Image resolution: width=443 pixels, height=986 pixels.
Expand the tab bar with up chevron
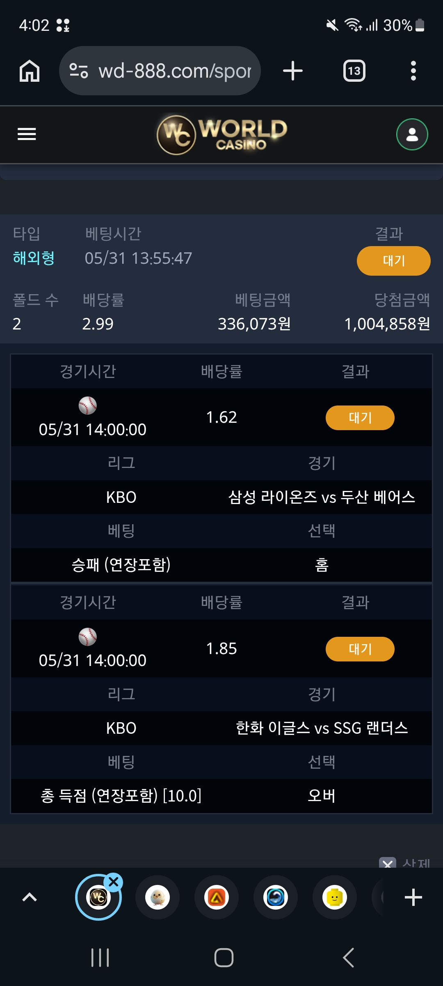30,897
